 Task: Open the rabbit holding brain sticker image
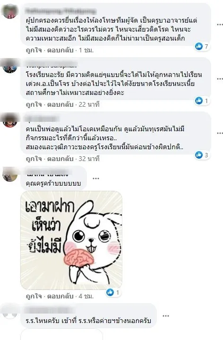71,240
